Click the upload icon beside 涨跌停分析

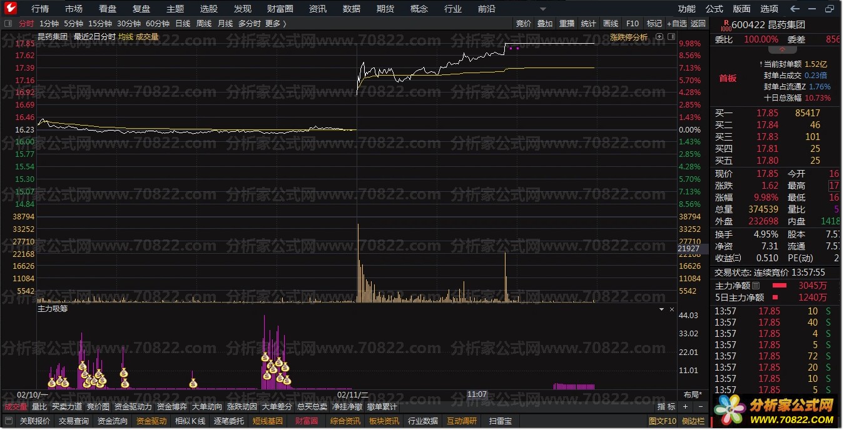click(x=659, y=37)
